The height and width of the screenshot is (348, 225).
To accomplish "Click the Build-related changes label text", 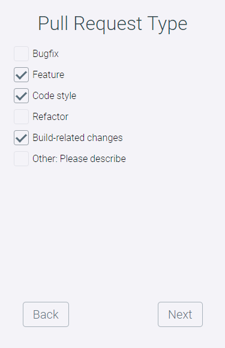I will pyautogui.click(x=77, y=137).
